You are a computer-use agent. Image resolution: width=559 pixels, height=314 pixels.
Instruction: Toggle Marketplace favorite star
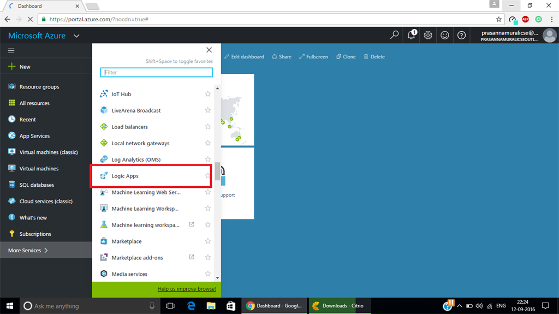pos(208,241)
